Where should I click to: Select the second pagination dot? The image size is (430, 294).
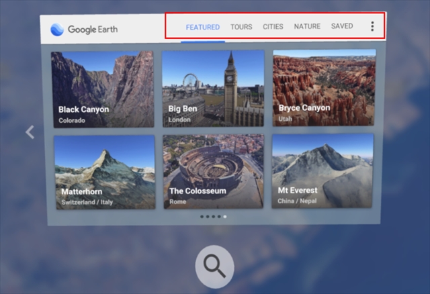[207, 217]
